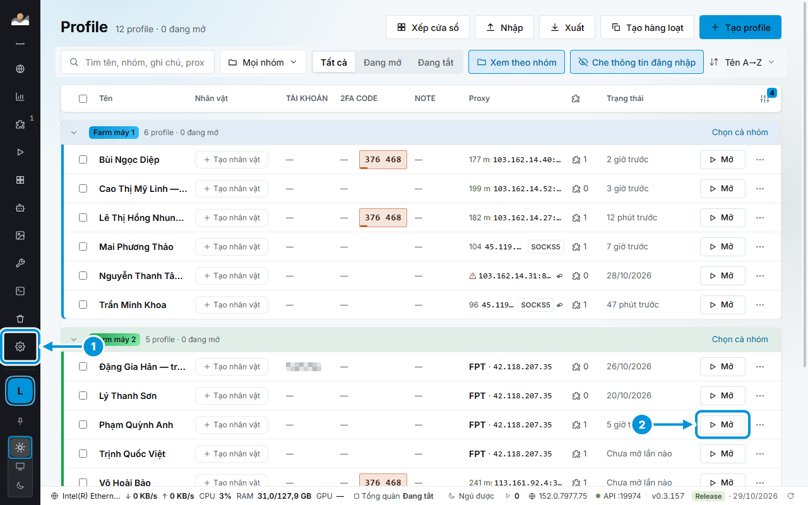Filter by the Đang tắt tab
Screen dimensions: 808x505
click(x=436, y=62)
